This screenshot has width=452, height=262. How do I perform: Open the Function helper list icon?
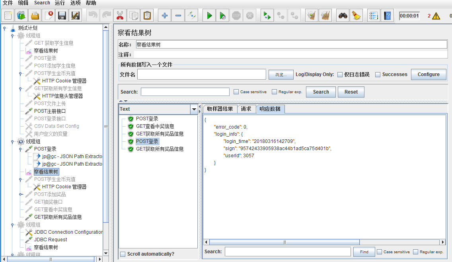point(374,16)
